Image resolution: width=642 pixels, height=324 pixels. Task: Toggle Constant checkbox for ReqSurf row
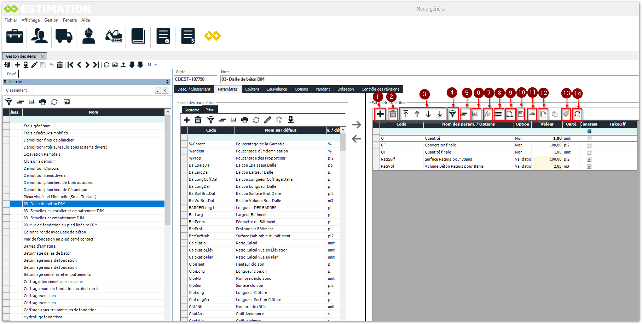(589, 159)
